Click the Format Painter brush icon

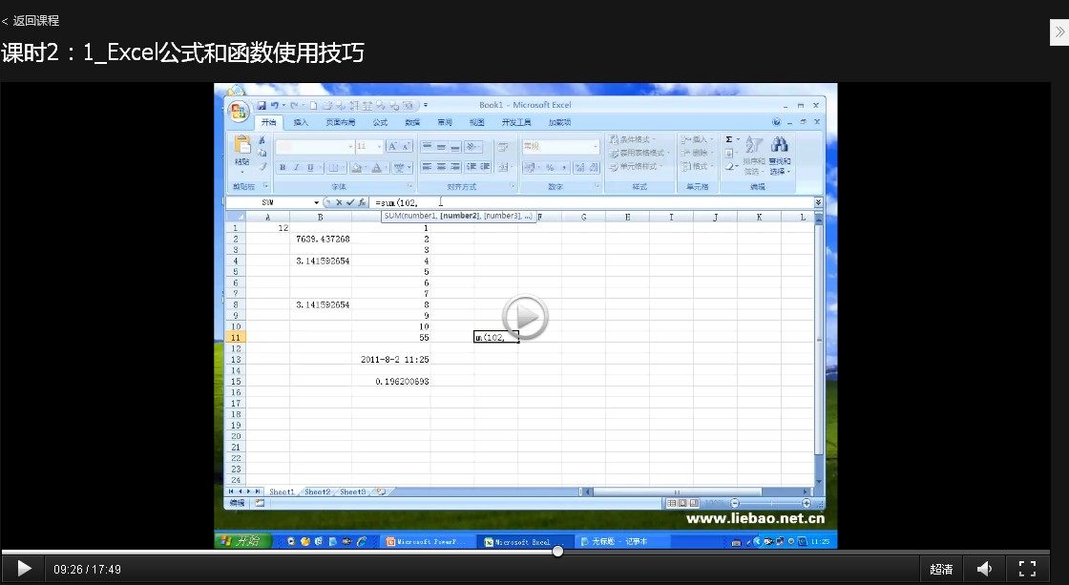coord(262,166)
